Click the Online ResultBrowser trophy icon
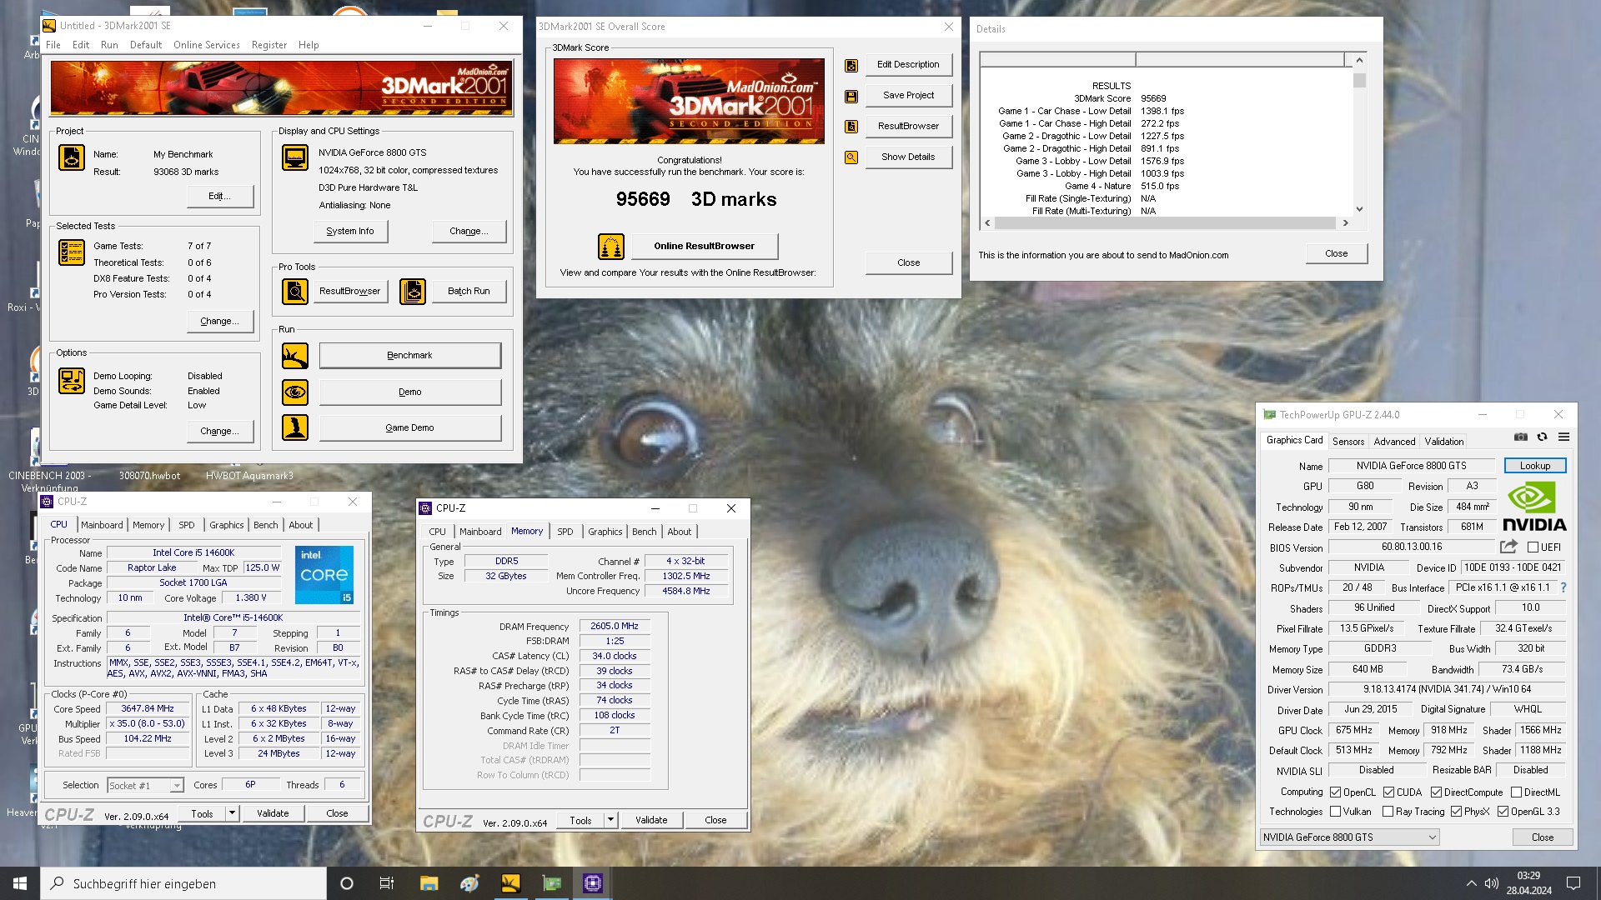 (611, 247)
